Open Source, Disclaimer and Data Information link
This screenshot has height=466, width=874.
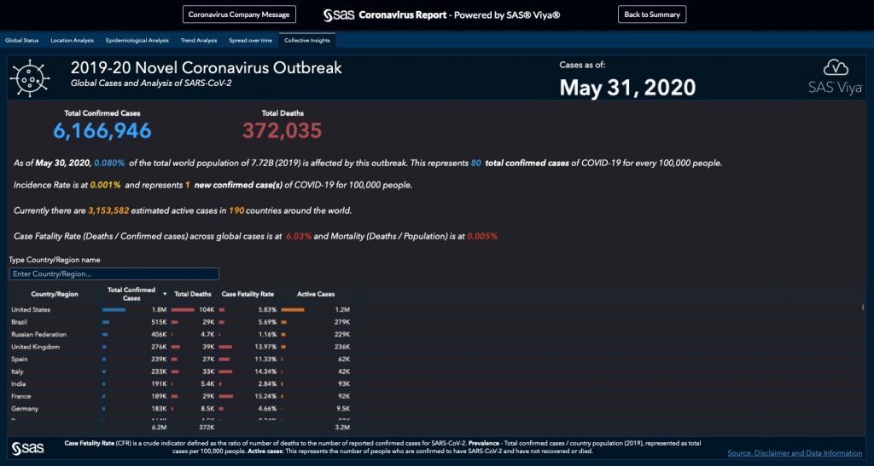(x=795, y=453)
